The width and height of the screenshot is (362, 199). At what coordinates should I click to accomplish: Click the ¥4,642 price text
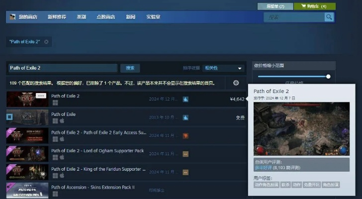[x=237, y=99]
